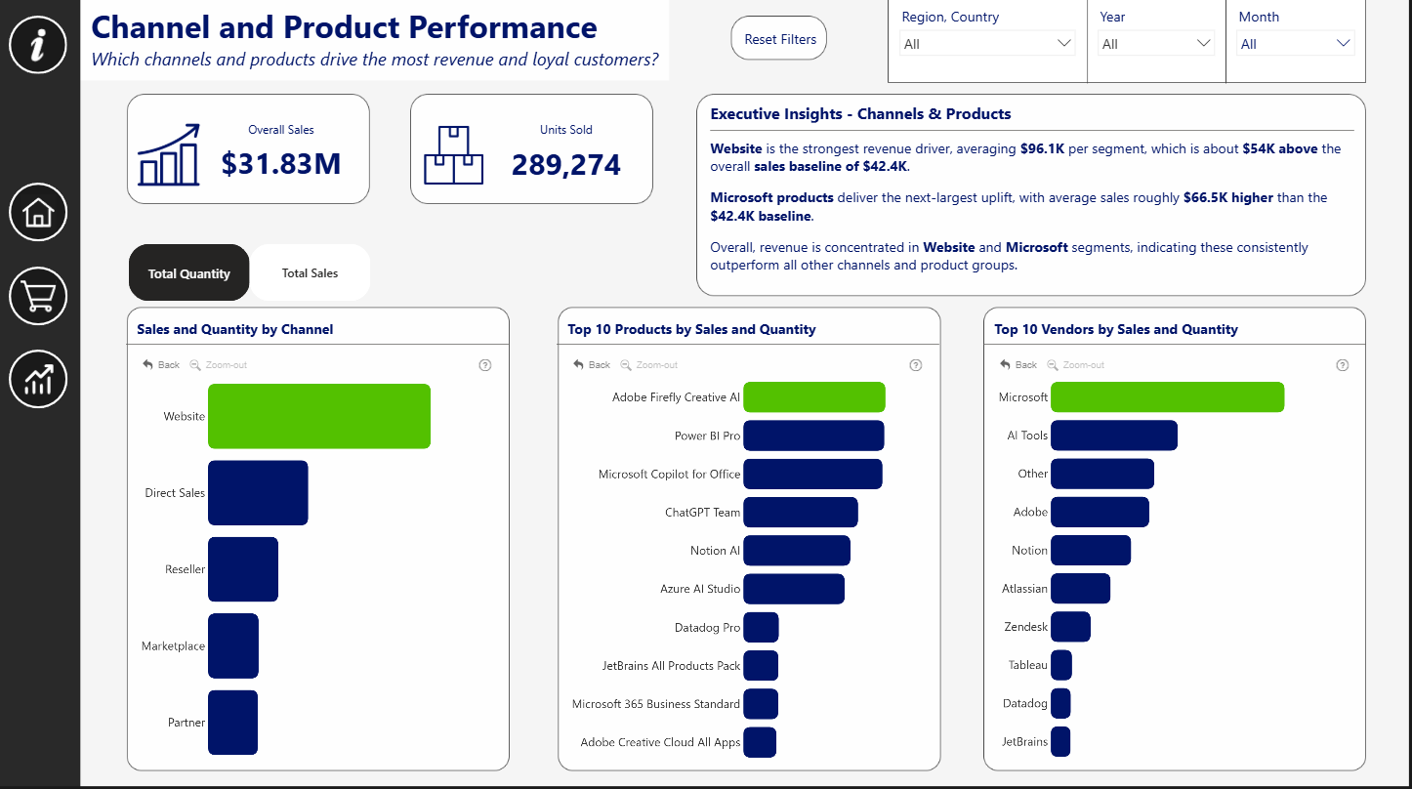Image resolution: width=1412 pixels, height=789 pixels.
Task: Select the JetBrains vendor bar
Action: click(x=1060, y=742)
